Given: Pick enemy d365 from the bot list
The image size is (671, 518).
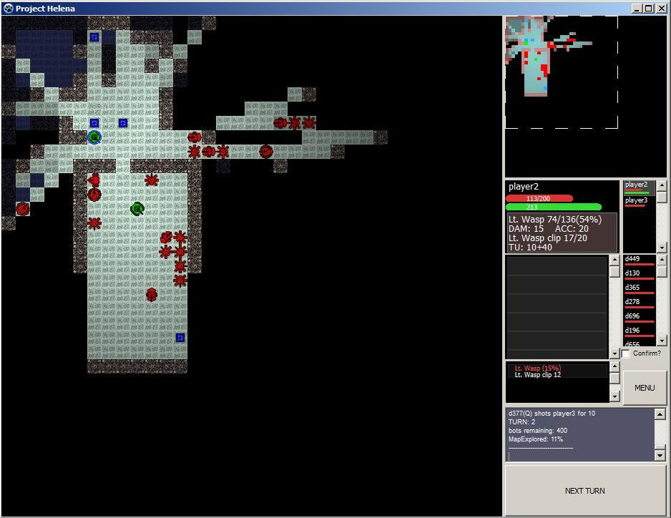Looking at the screenshot, I should [x=640, y=289].
